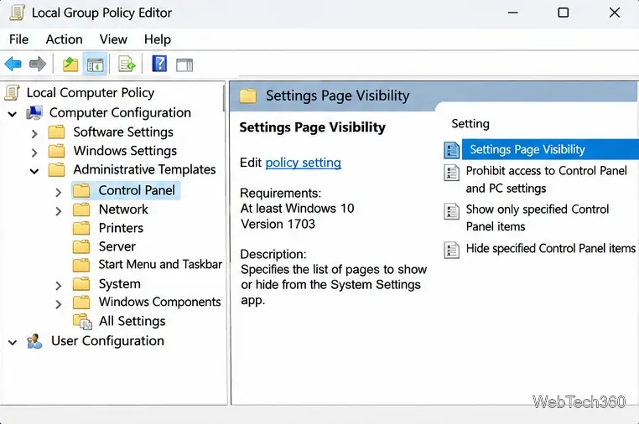
Task: Click the Settings Page Visibility policy icon
Action: click(x=451, y=150)
